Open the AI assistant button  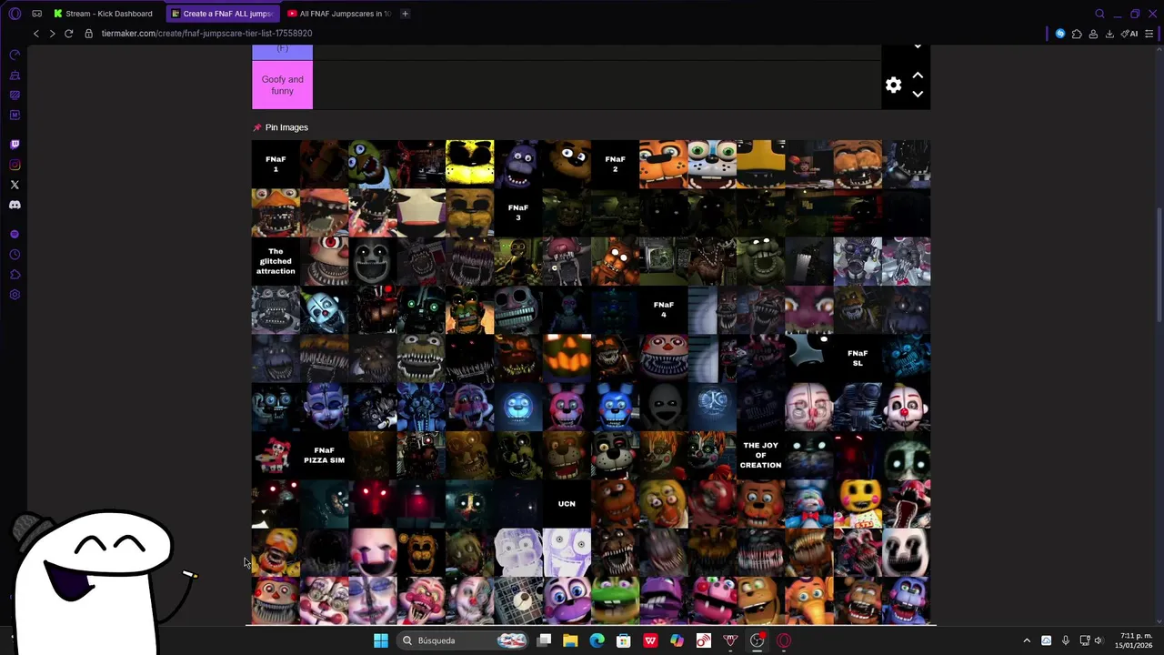[x=1130, y=34]
